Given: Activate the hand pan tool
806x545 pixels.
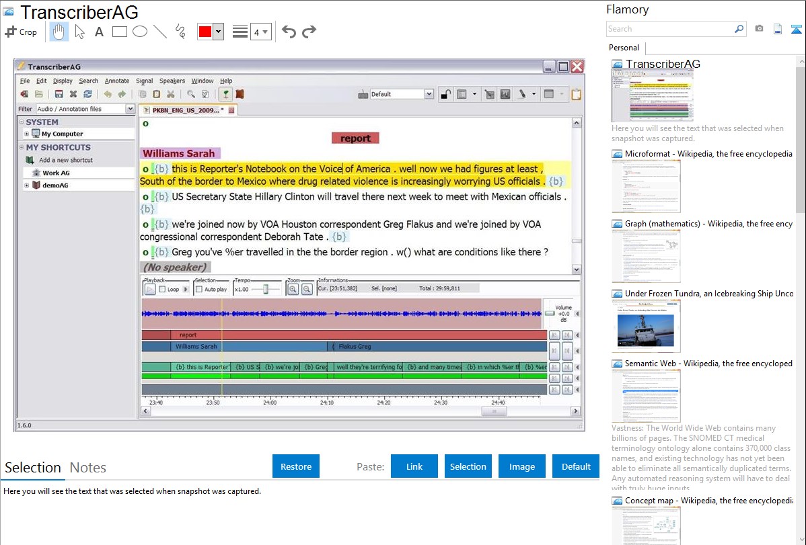Looking at the screenshot, I should pyautogui.click(x=59, y=32).
